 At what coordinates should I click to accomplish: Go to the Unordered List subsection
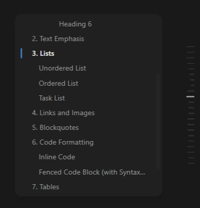pyautogui.click(x=62, y=68)
